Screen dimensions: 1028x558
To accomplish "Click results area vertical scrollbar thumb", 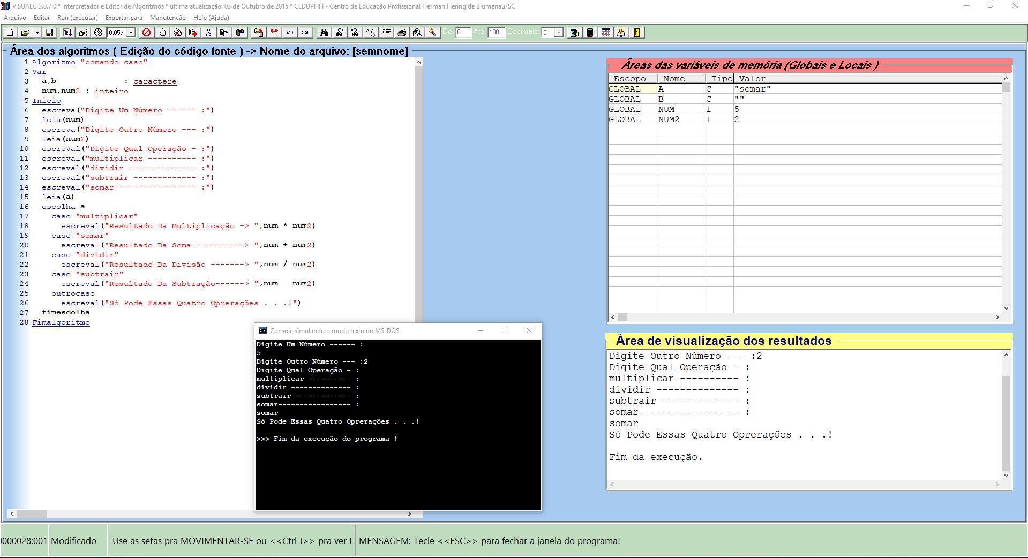I will 1006,423.
